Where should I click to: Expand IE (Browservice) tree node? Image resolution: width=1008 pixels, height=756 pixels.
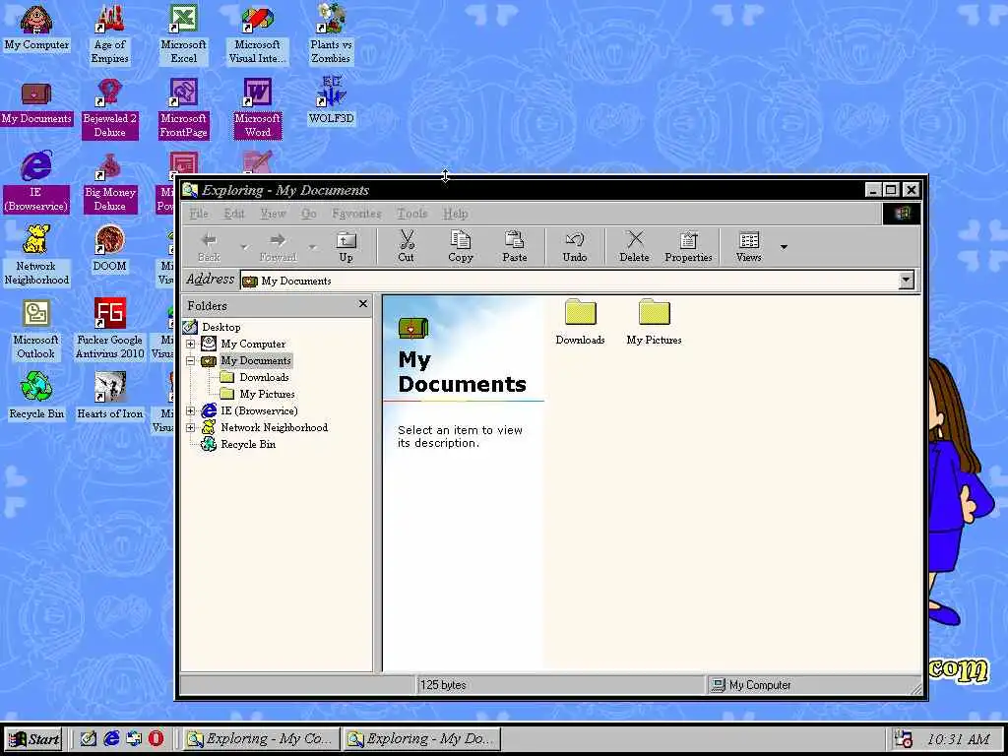click(190, 410)
